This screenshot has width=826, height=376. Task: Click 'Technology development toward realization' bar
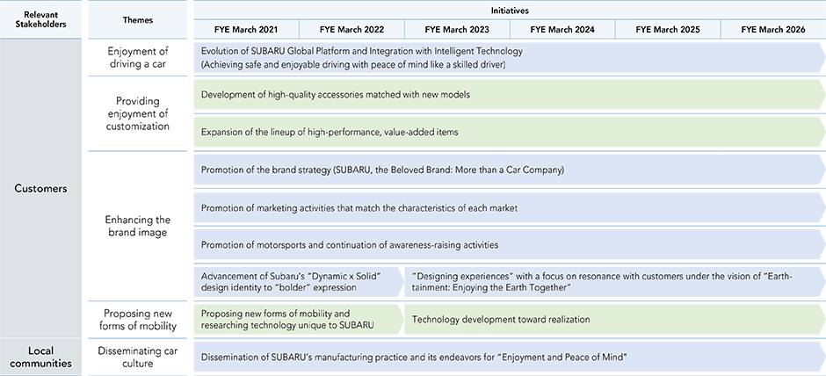point(615,319)
